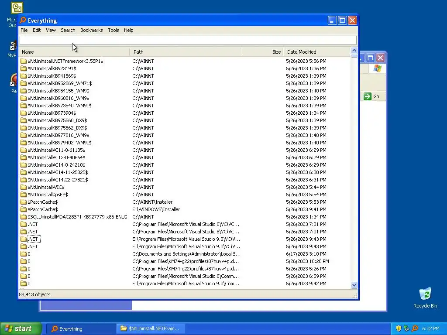Open the File menu
Screen dimensions: 447x335
(x=24, y=30)
